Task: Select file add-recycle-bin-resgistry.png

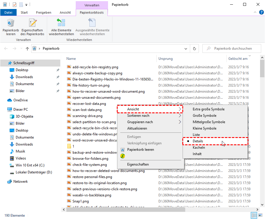Action: pyautogui.click(x=93, y=67)
